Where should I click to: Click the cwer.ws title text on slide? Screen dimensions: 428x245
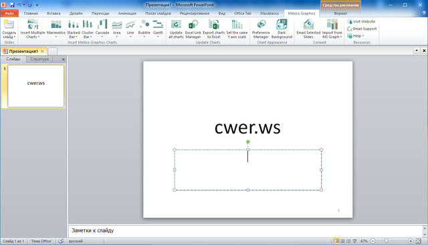pos(247,128)
